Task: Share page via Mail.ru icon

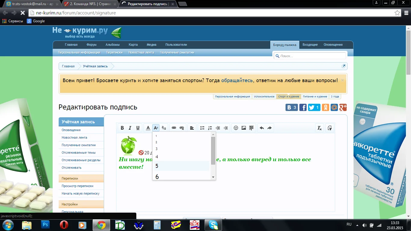Action: tap(334, 107)
